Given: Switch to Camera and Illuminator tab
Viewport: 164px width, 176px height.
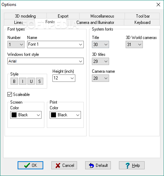Looking at the screenshot, I should click(95, 22).
